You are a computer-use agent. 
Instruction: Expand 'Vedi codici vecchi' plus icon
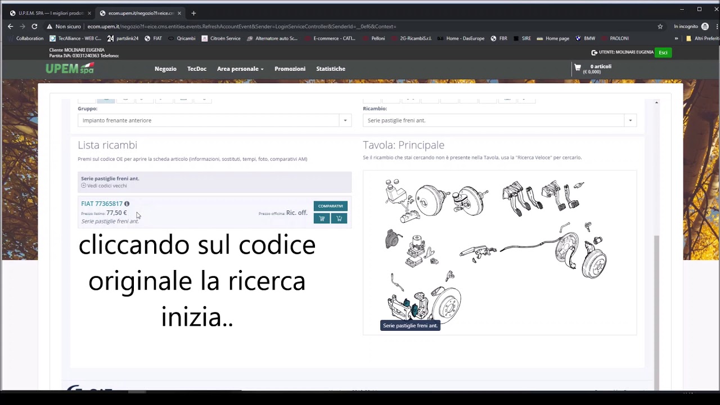tap(83, 186)
